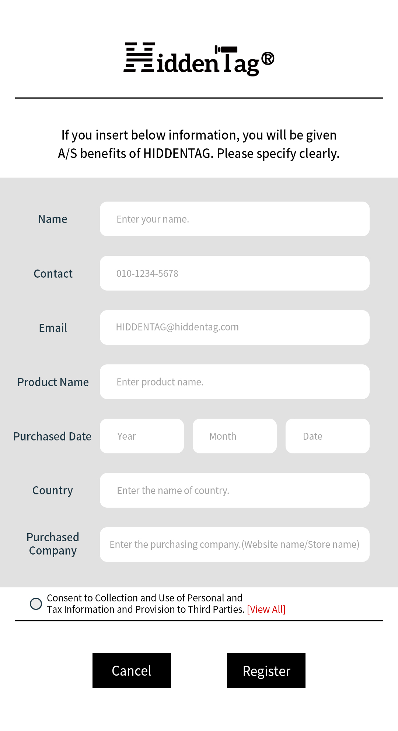Image resolution: width=398 pixels, height=731 pixels.
Task: Click the Purchased Date label
Action: 52,436
